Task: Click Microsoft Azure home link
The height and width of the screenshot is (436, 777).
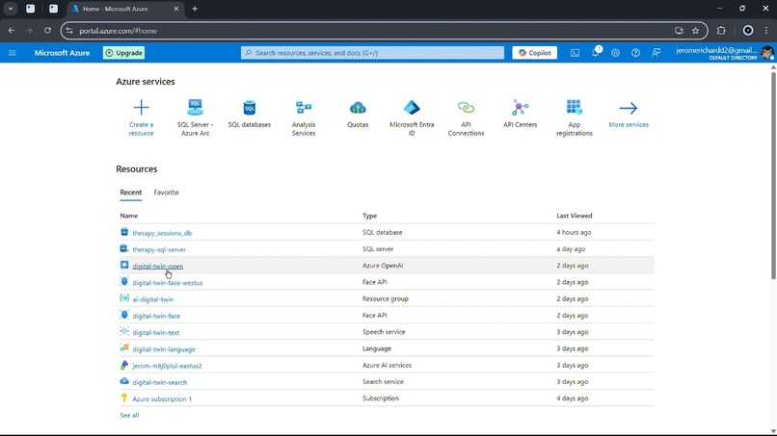Action: click(x=62, y=53)
